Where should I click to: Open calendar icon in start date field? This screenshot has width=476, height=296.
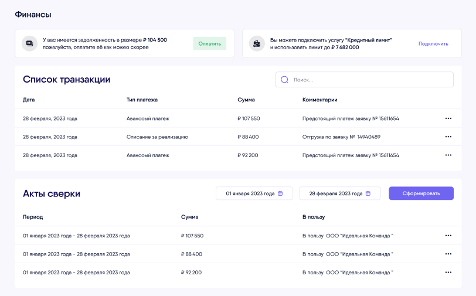tap(280, 193)
